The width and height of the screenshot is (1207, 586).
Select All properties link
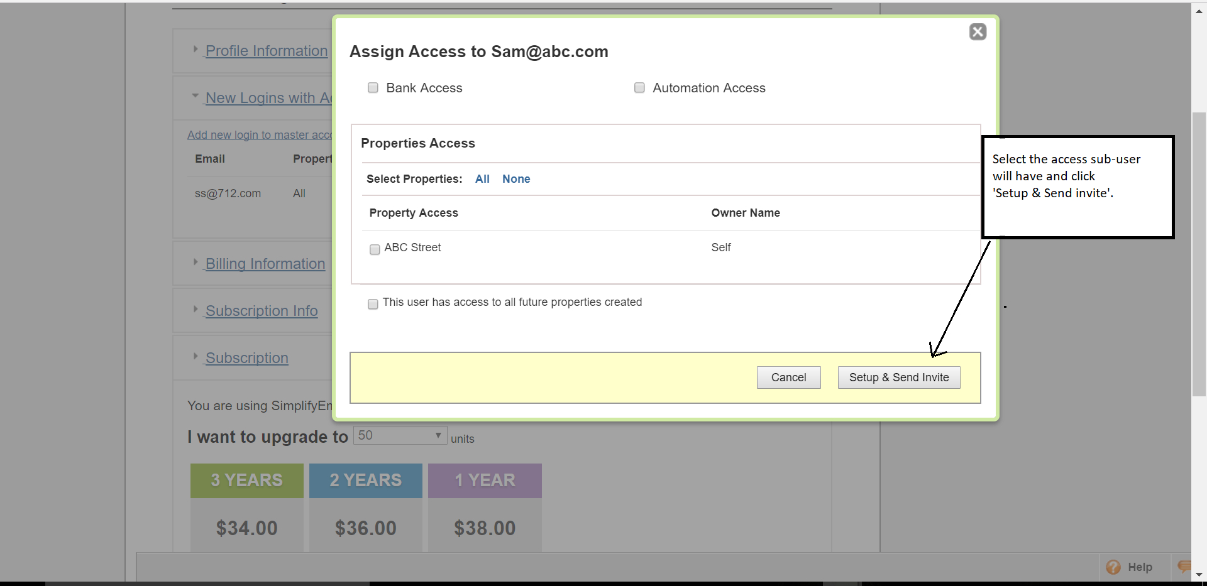(482, 179)
